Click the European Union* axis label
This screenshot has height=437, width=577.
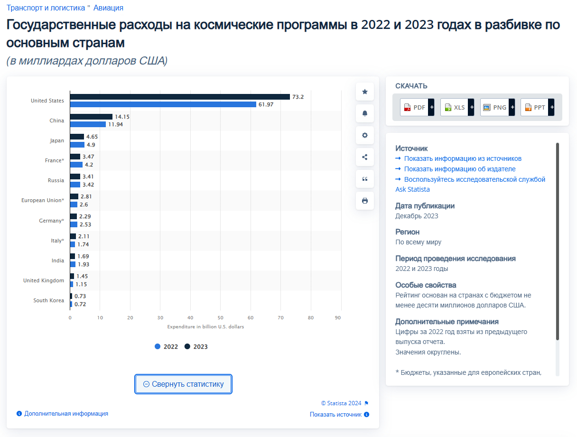coord(43,200)
